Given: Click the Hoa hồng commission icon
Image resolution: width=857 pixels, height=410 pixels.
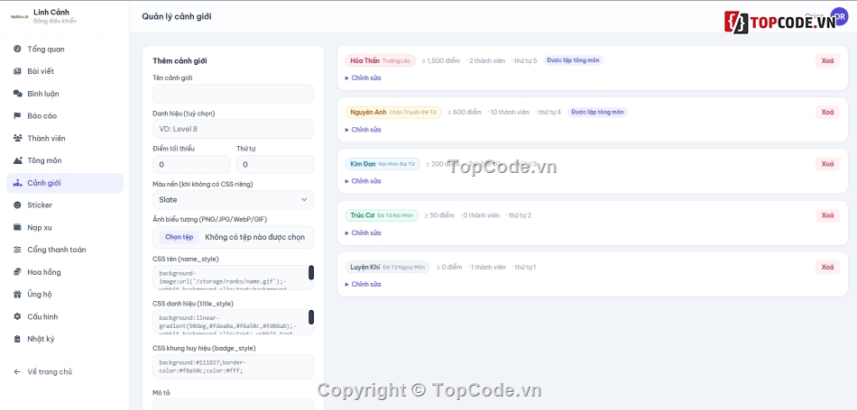Looking at the screenshot, I should (x=17, y=272).
